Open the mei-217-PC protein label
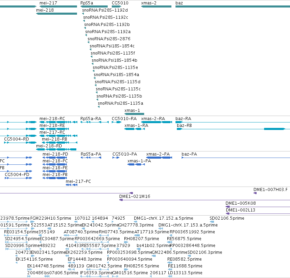Viewport: 290px width, 278px height. point(78,181)
